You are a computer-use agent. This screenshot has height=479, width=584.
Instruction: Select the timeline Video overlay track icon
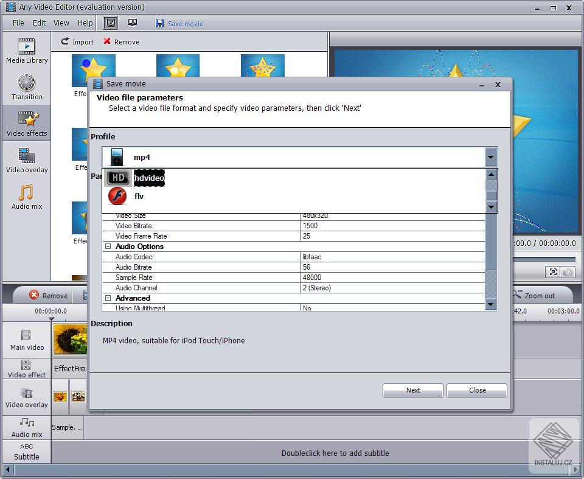[x=26, y=394]
